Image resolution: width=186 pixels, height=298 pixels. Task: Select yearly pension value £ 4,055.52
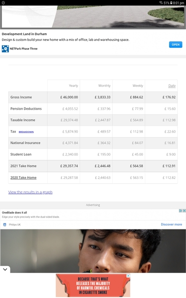[70, 109]
